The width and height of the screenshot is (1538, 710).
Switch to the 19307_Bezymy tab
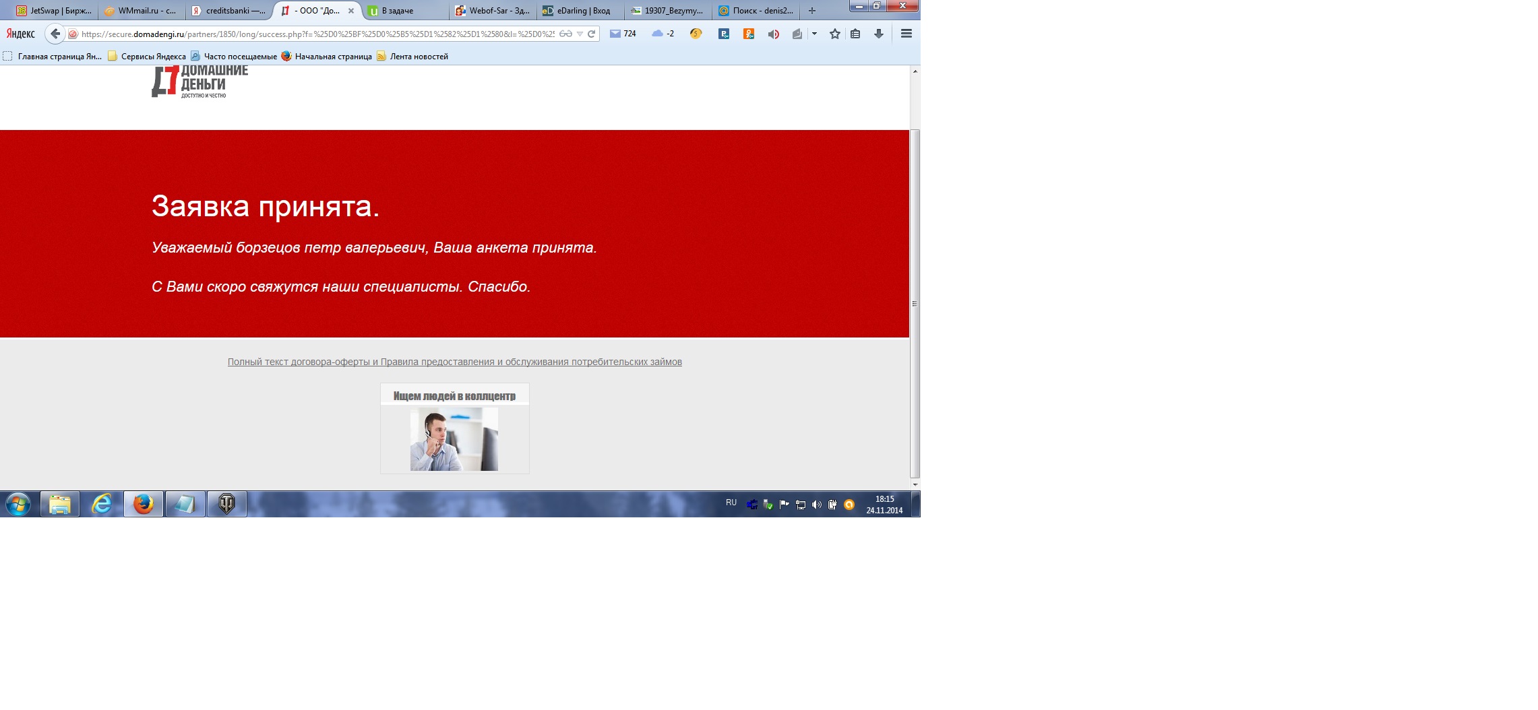tap(669, 11)
